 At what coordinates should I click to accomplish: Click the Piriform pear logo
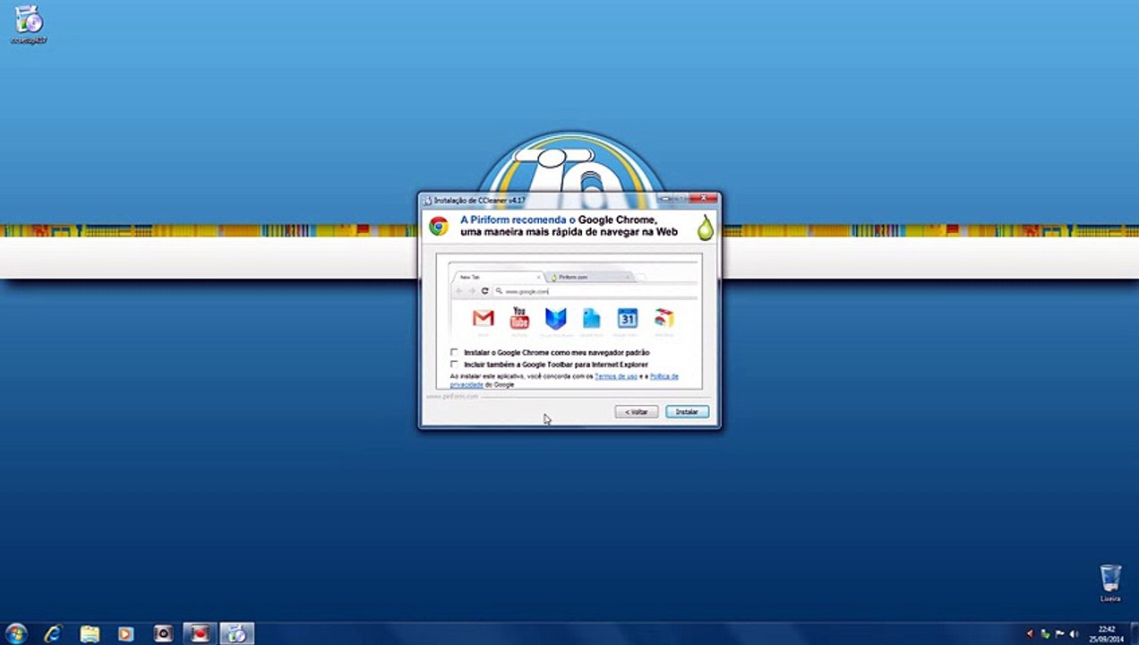[x=706, y=228]
